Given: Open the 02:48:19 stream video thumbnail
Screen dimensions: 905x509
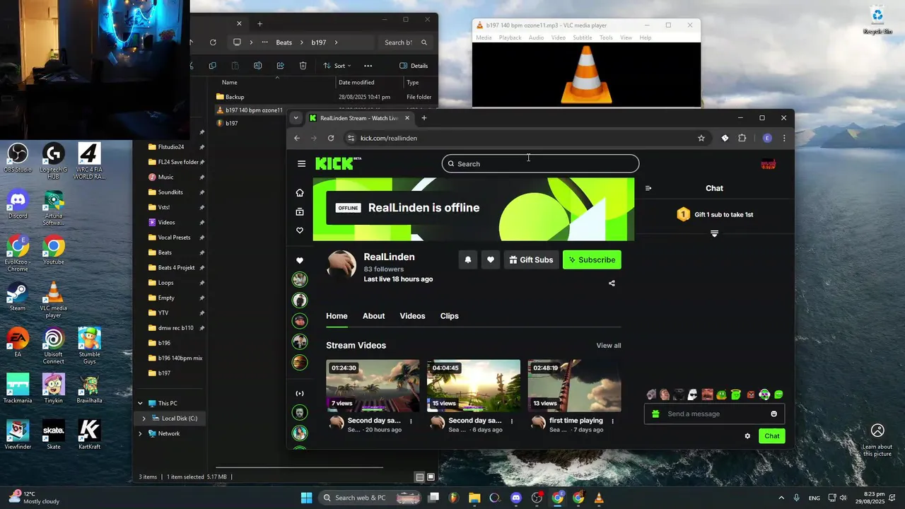Looking at the screenshot, I should click(574, 386).
